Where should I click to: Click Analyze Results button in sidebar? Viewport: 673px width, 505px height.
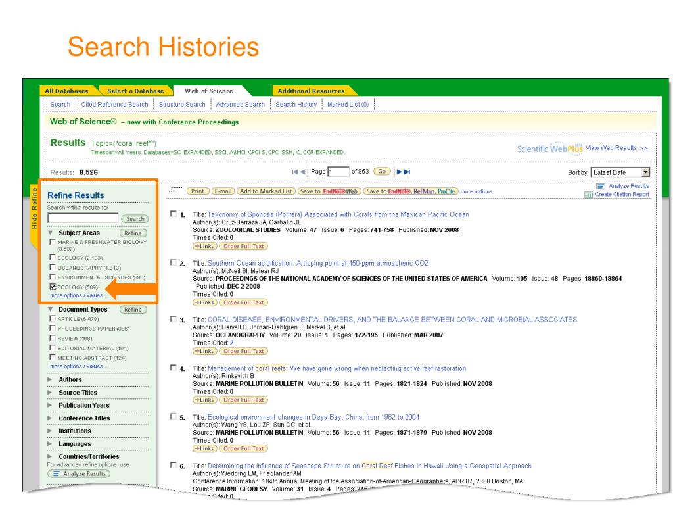click(x=79, y=474)
